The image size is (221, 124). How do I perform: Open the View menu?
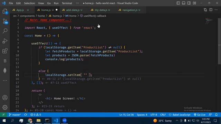pos(41,3)
